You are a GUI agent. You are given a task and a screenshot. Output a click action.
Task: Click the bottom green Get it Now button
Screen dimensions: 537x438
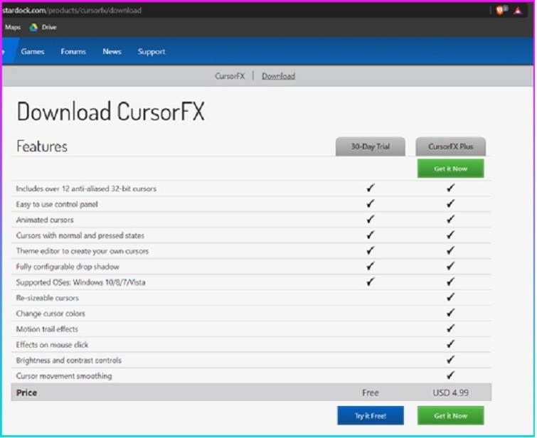[450, 415]
